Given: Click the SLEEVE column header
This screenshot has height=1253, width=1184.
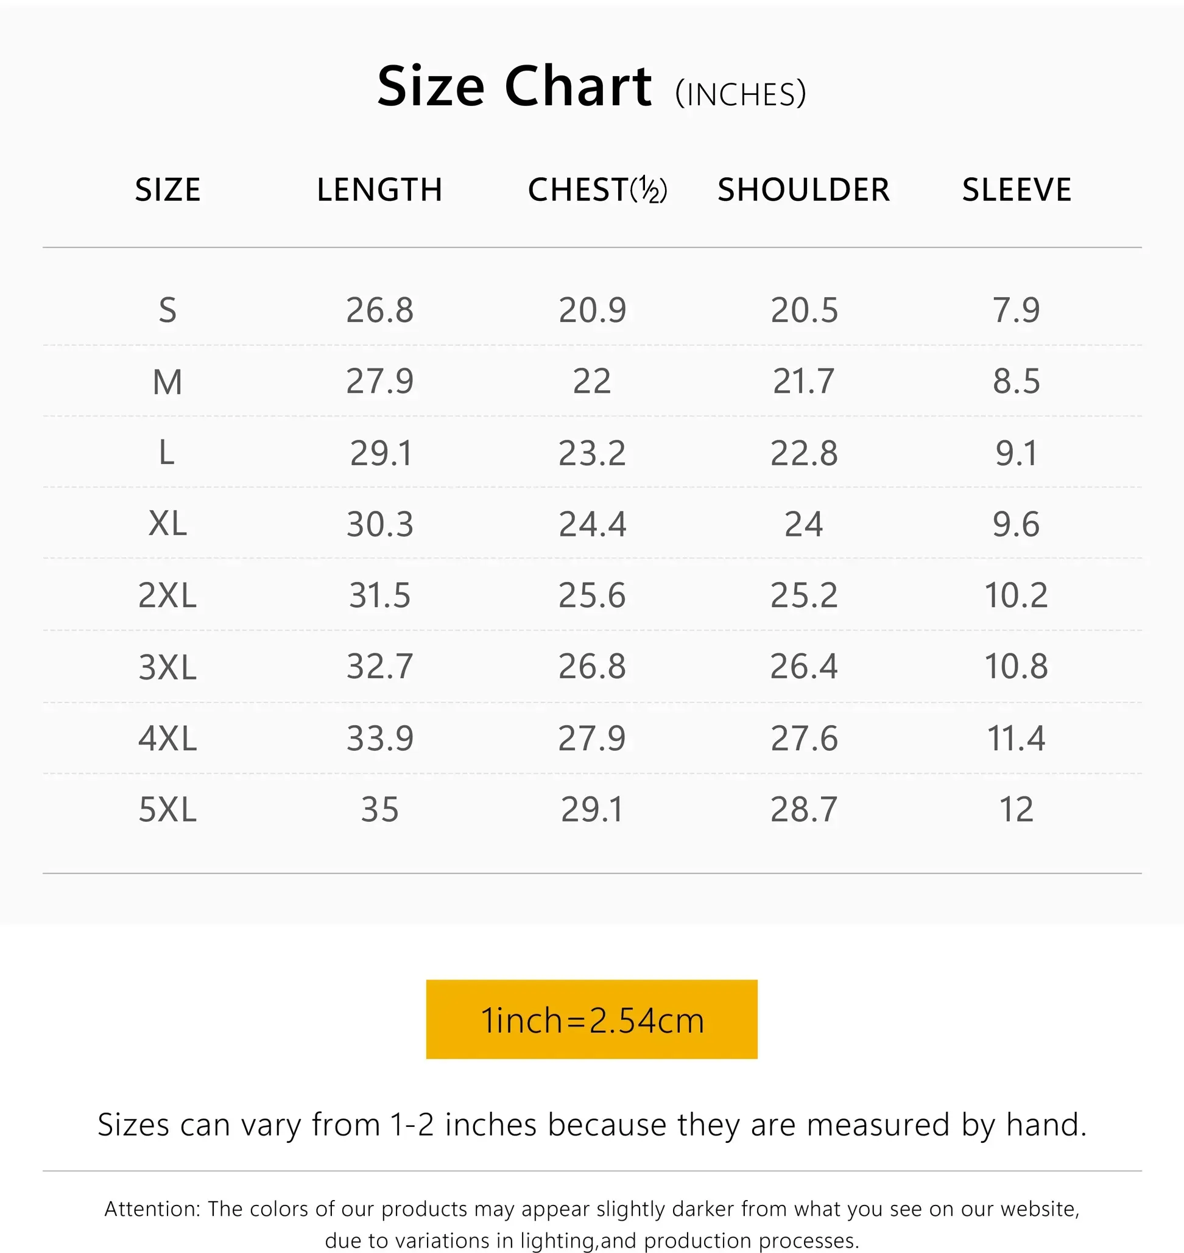Looking at the screenshot, I should point(1016,189).
